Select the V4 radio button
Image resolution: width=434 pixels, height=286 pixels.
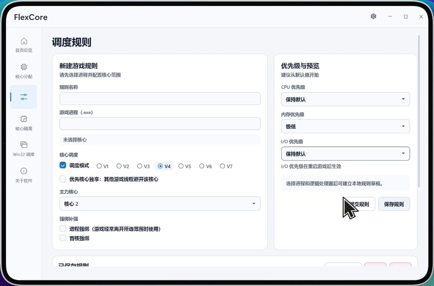pyautogui.click(x=160, y=166)
